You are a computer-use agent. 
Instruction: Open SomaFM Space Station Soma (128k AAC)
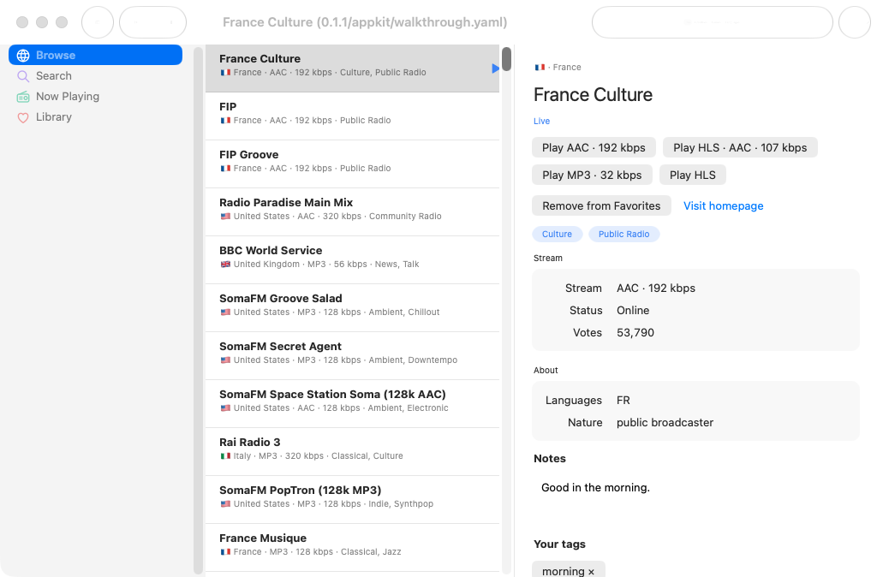click(352, 404)
